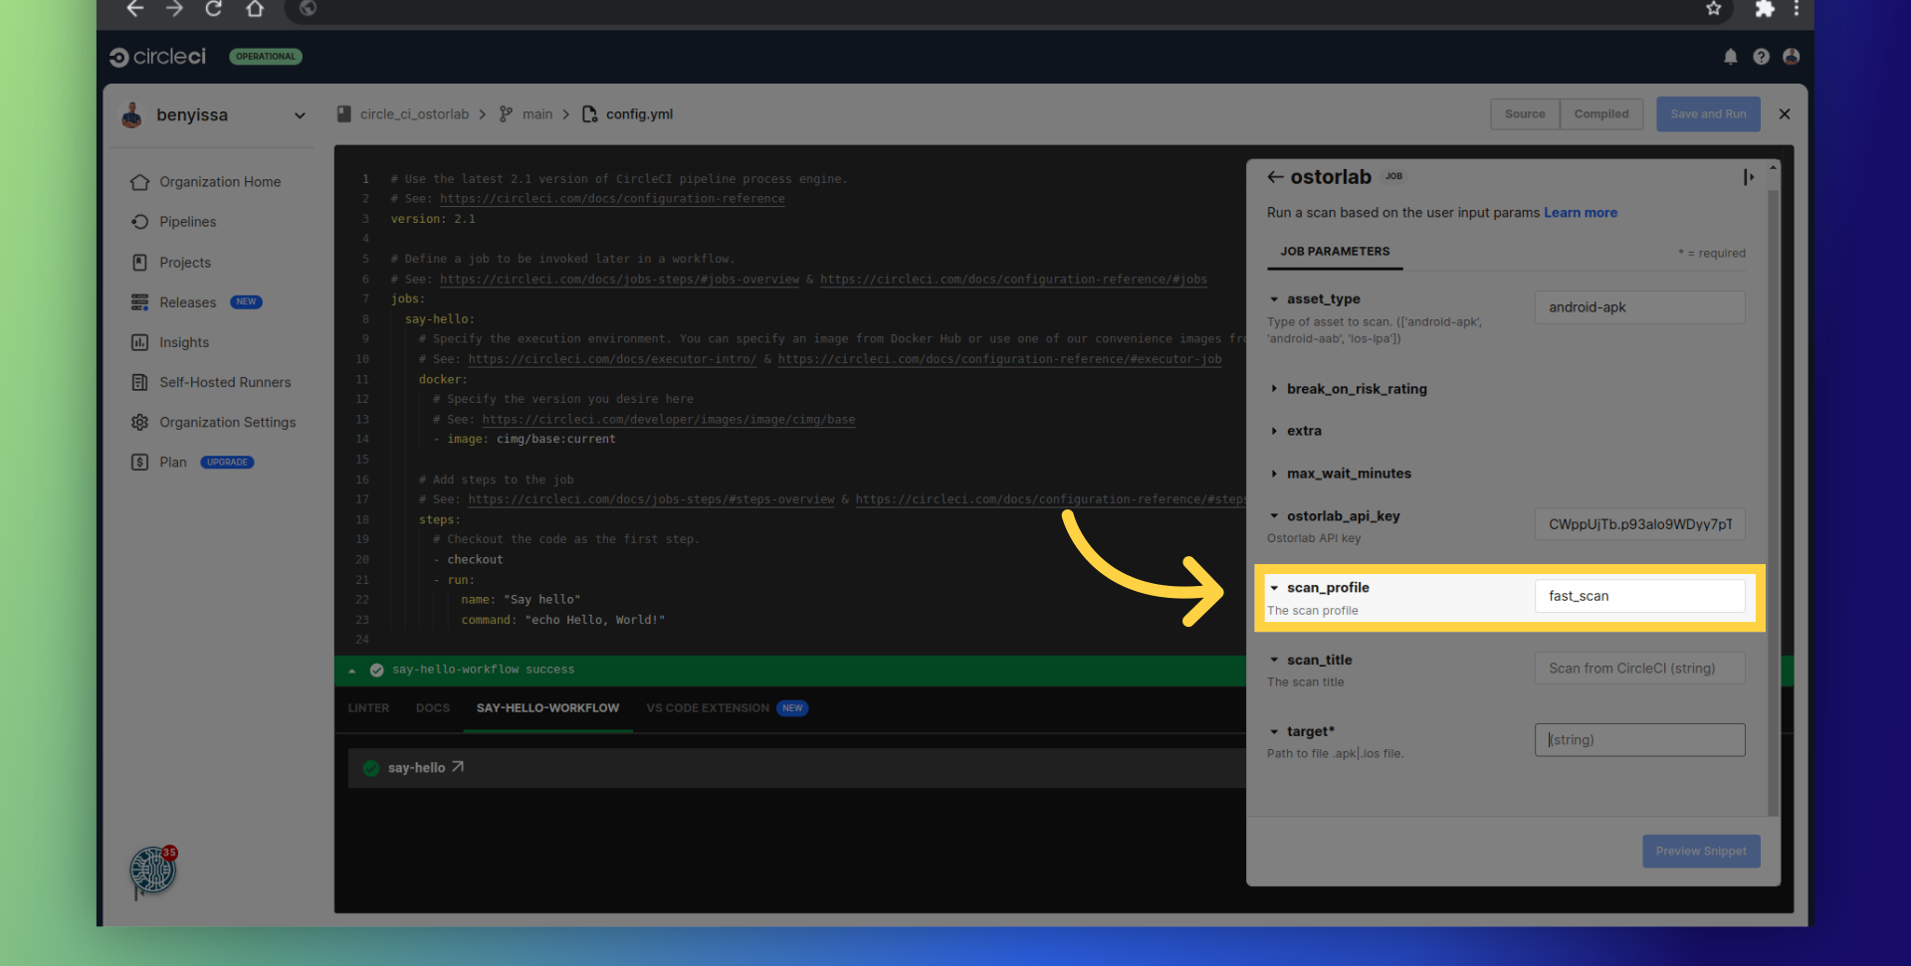This screenshot has height=966, width=1911.
Task: Open Self-Hosted Runners page
Action: (x=225, y=382)
